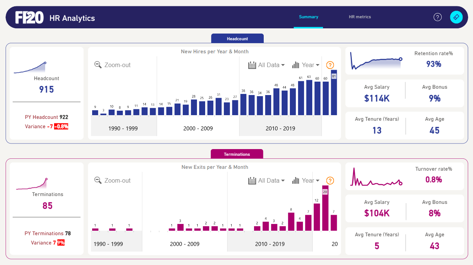Click the red -0.8% variance badge

pyautogui.click(x=61, y=126)
